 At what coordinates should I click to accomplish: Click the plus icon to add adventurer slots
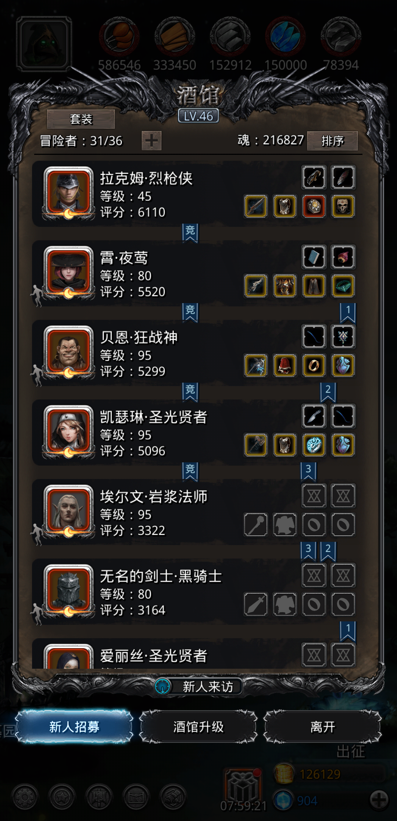pyautogui.click(x=151, y=141)
